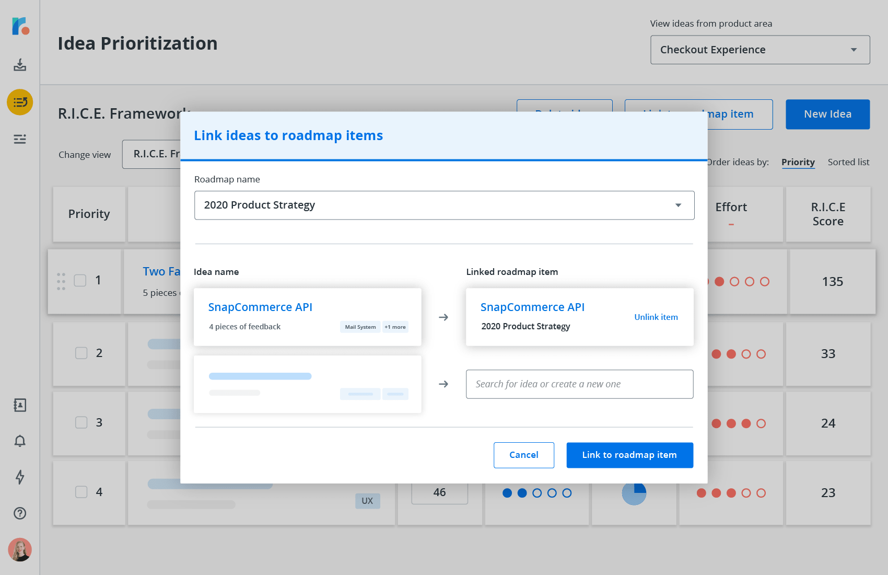The height and width of the screenshot is (575, 888).
Task: Open the roadmap lines icon in sidebar
Action: coord(20,139)
